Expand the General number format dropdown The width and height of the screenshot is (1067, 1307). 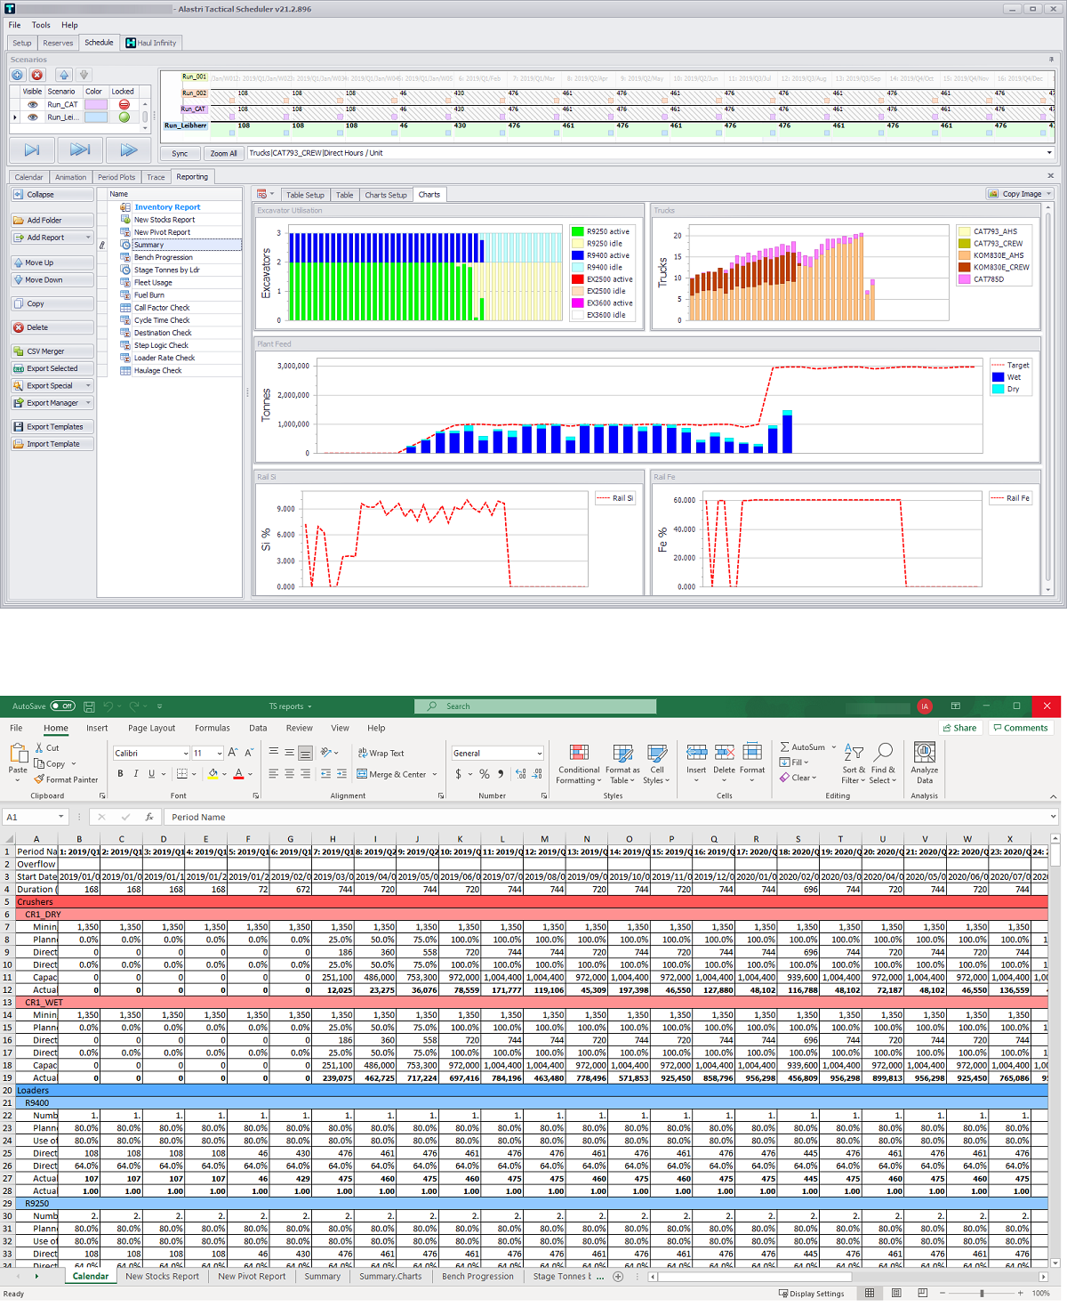(539, 754)
